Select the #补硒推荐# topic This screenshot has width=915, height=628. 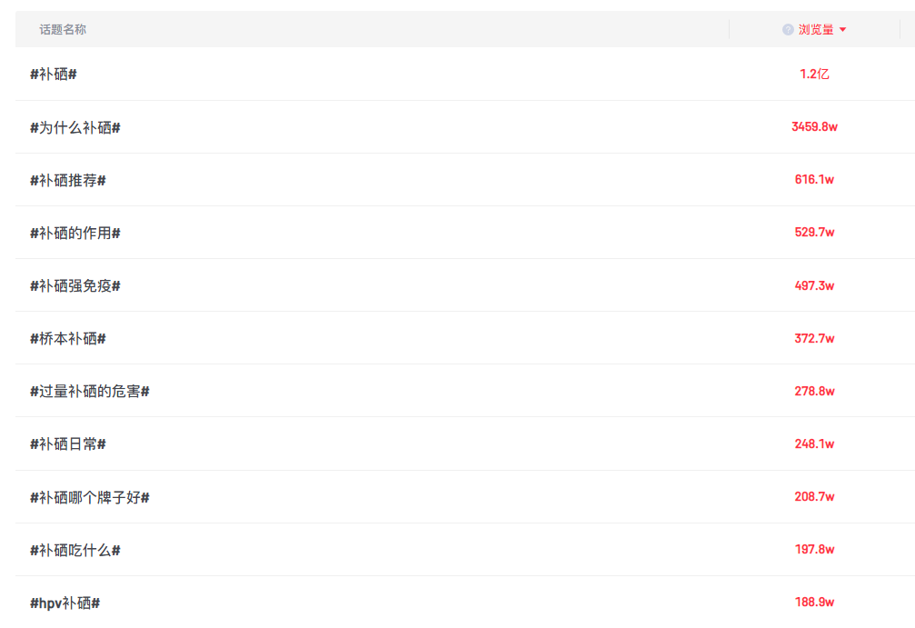[68, 180]
